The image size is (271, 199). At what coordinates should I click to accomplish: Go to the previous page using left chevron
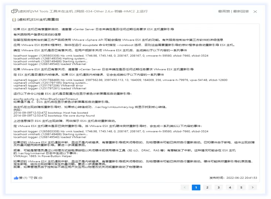(x=185, y=188)
